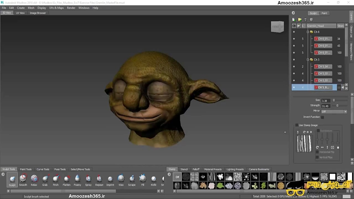The width and height of the screenshot is (354, 199).
Task: Toggle visibility of the Ch 6 layer group
Action: pos(294,32)
